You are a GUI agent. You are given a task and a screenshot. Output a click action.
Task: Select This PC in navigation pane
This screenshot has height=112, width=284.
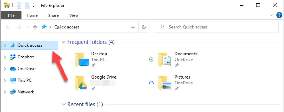point(24,80)
